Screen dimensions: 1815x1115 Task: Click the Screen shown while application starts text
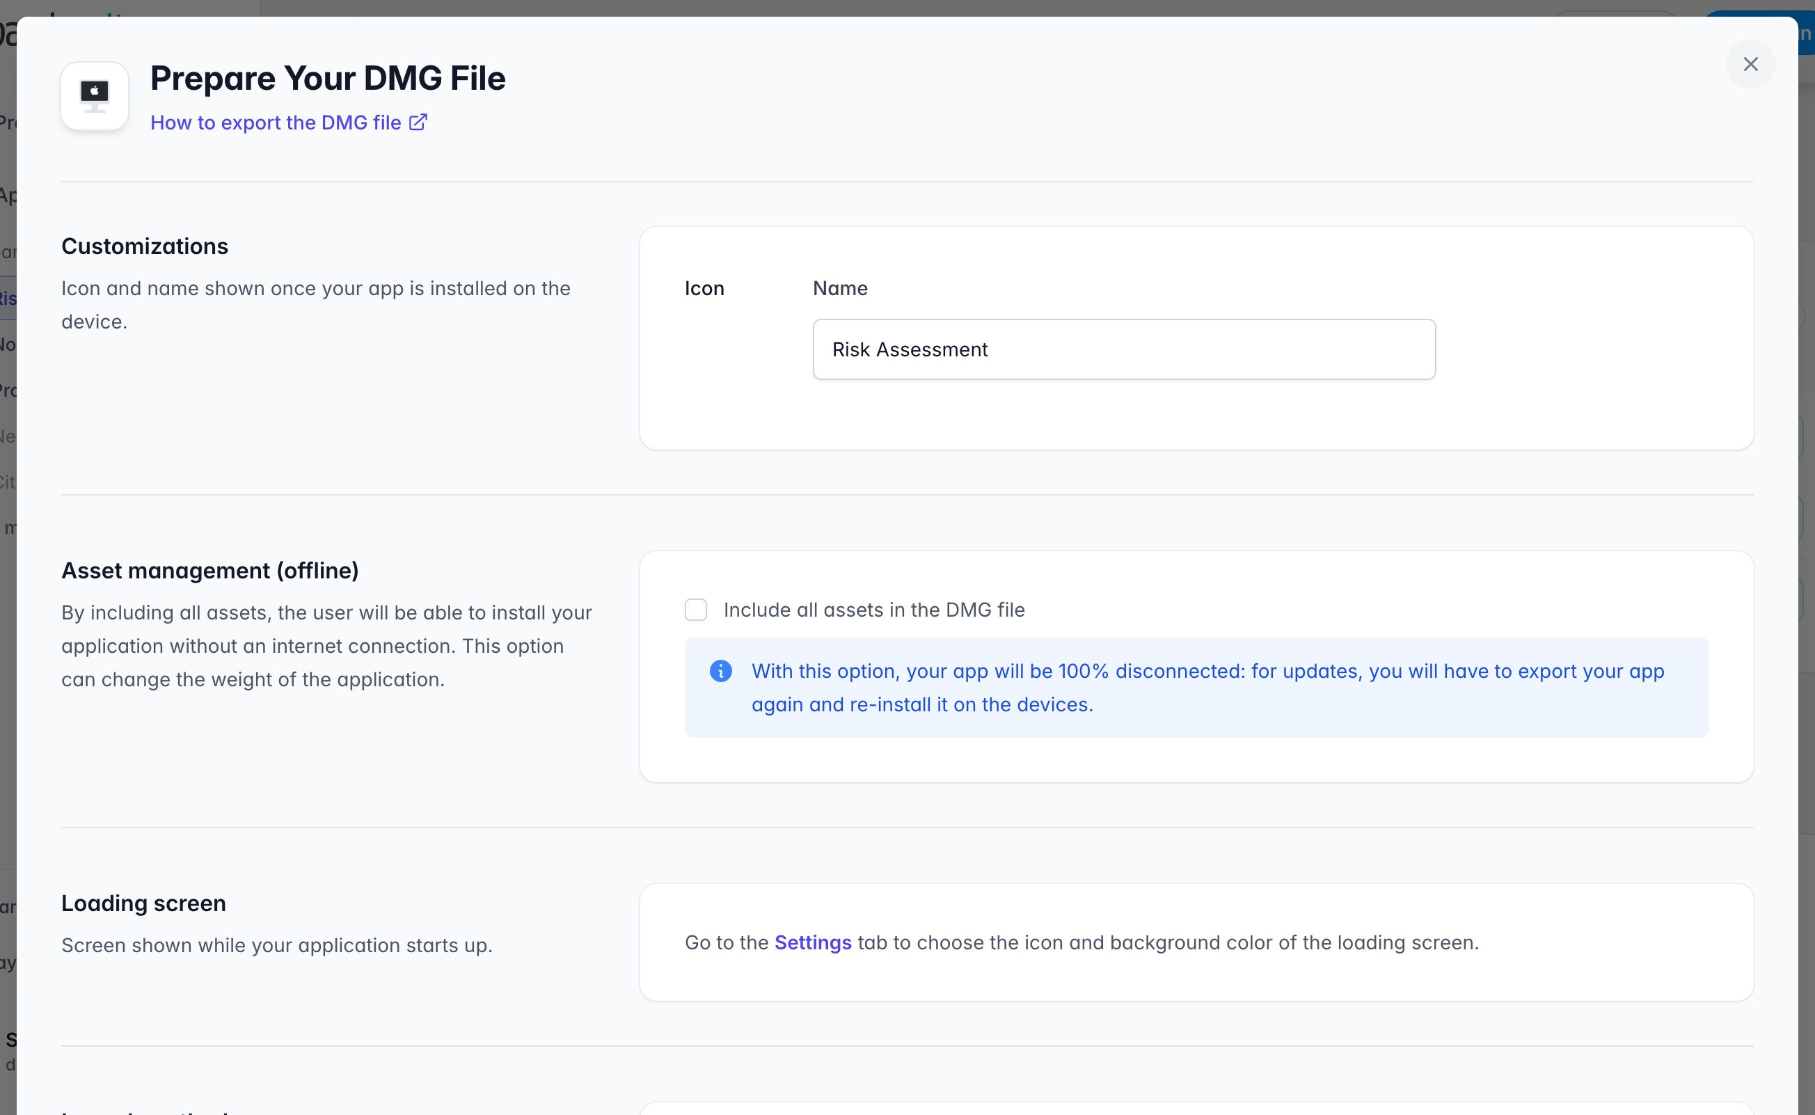pos(276,945)
